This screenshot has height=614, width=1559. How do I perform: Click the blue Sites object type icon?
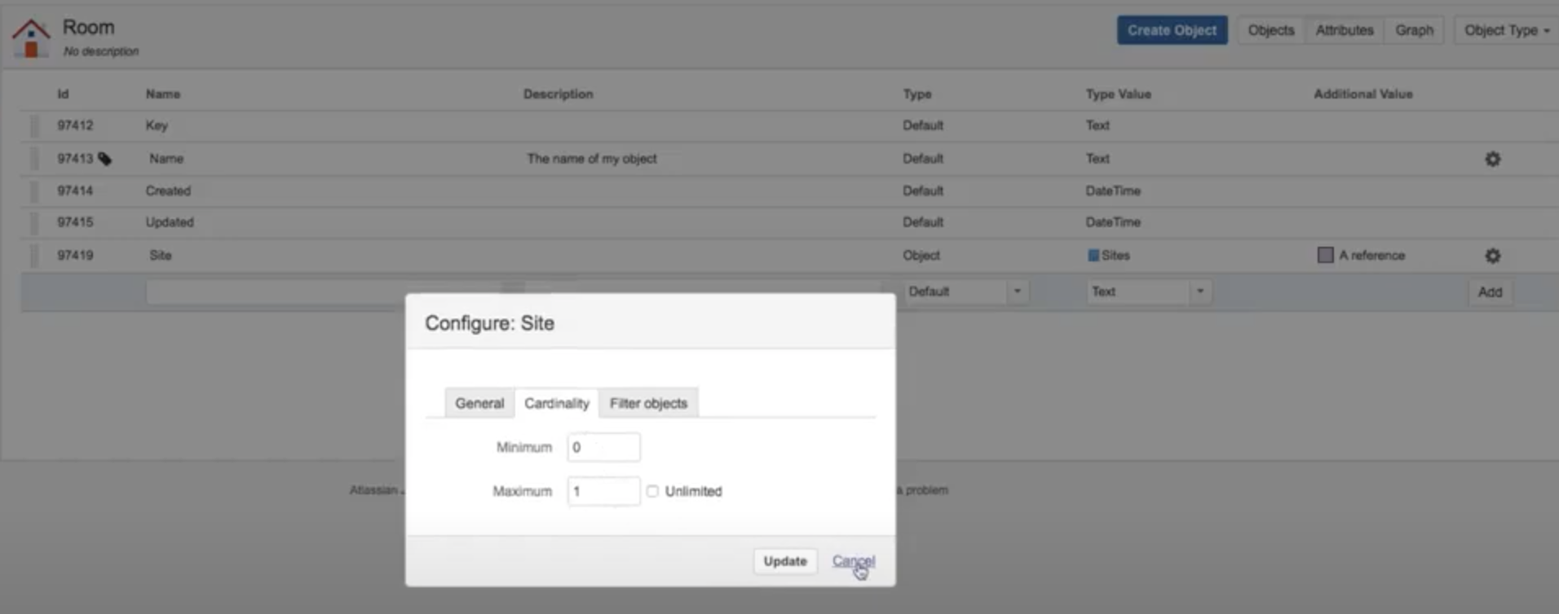pos(1093,256)
